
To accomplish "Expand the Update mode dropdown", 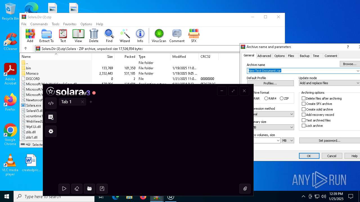I will pyautogui.click(x=357, y=83).
